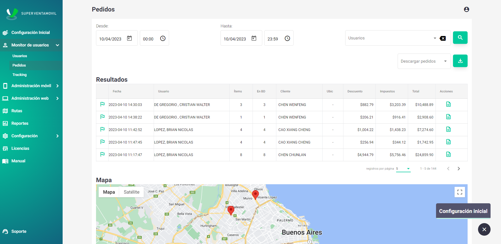Open the Manual section
This screenshot has height=244, width=501.
pos(31,161)
